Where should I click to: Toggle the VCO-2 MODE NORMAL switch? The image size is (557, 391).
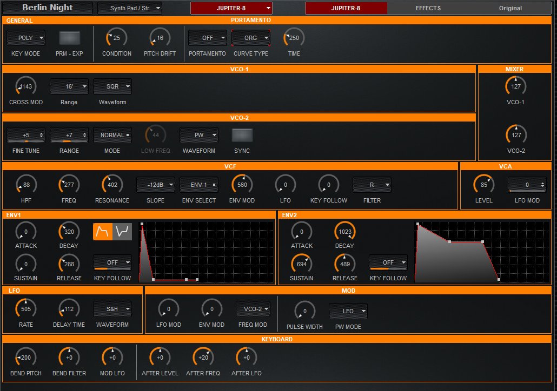[112, 135]
